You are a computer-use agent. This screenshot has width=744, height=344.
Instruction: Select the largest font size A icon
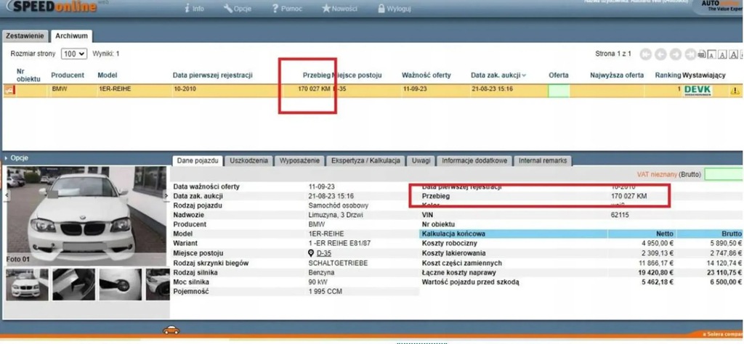[735, 54]
